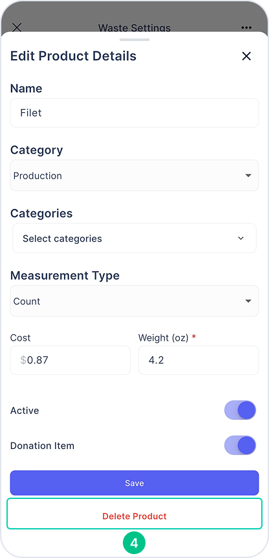Image resolution: width=269 pixels, height=558 pixels.
Task: Click the Name field containing Filet
Action: point(134,113)
